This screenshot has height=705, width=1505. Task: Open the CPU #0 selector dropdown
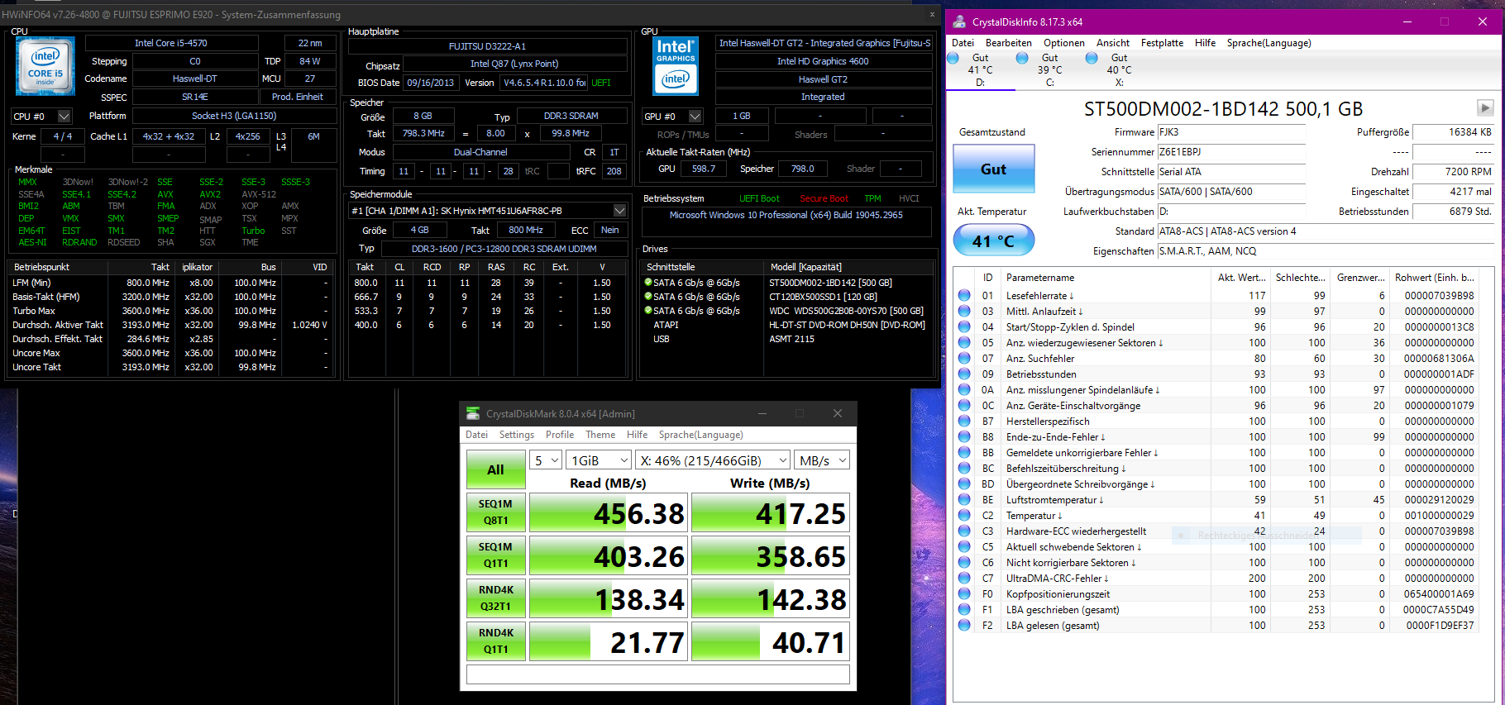tap(41, 117)
